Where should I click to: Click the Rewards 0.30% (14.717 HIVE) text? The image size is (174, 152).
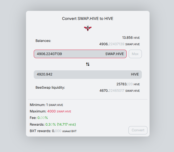[x=53, y=124]
